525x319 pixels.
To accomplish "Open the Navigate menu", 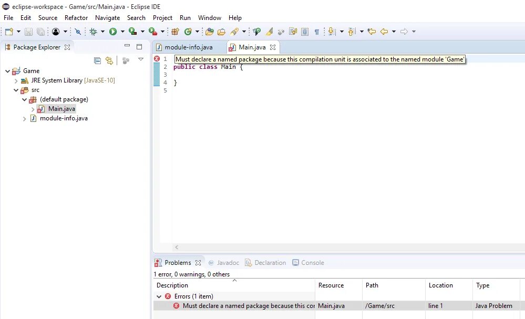I will (x=108, y=18).
